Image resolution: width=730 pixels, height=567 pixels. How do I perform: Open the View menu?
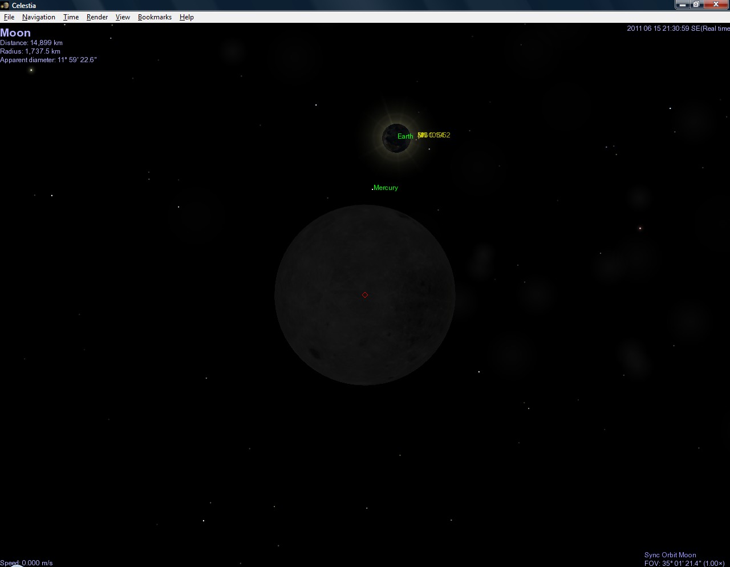click(x=123, y=17)
